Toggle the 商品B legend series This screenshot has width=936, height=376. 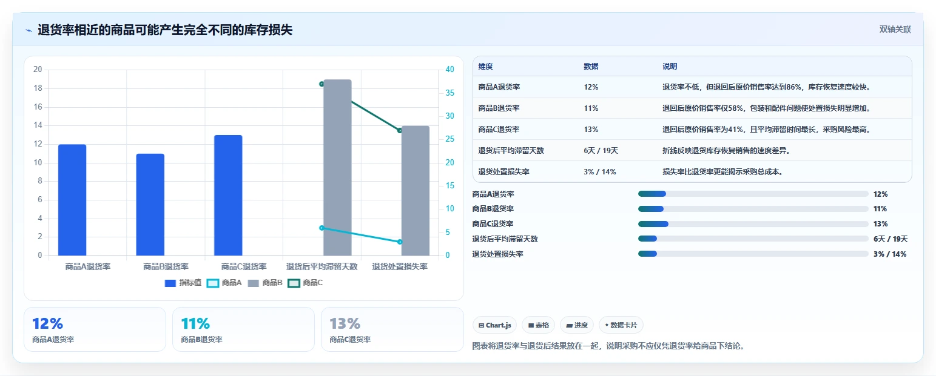264,283
